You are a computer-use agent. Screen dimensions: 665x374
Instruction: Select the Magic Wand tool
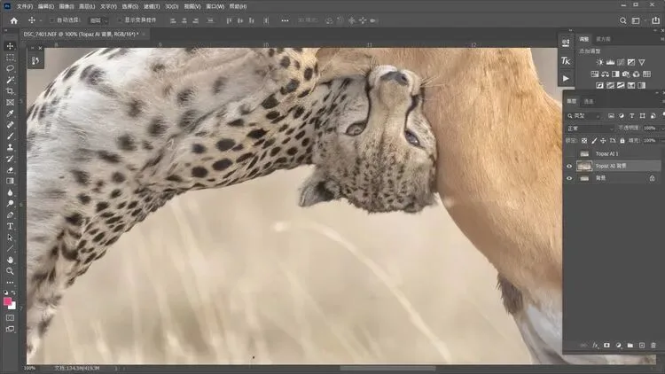[10, 80]
